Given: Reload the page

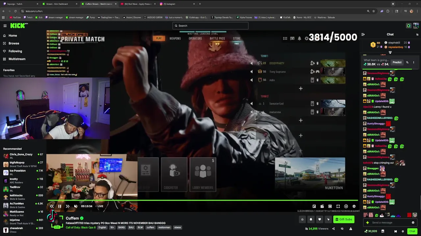Looking at the screenshot, I should click(15, 11).
